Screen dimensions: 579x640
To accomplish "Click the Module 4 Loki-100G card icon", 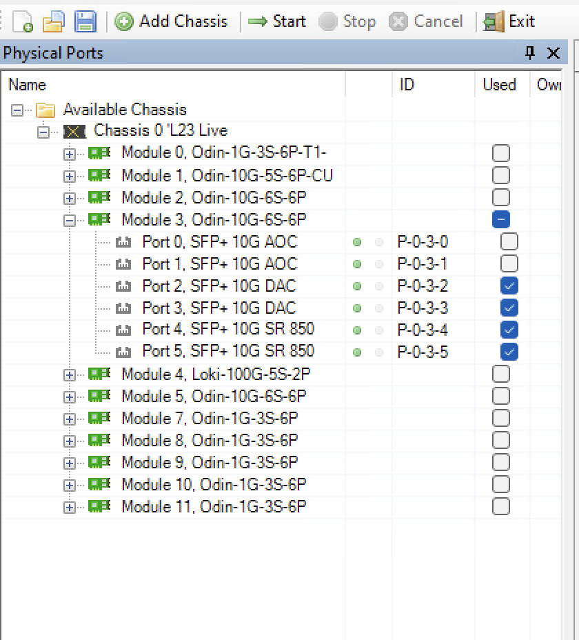I will pyautogui.click(x=99, y=374).
